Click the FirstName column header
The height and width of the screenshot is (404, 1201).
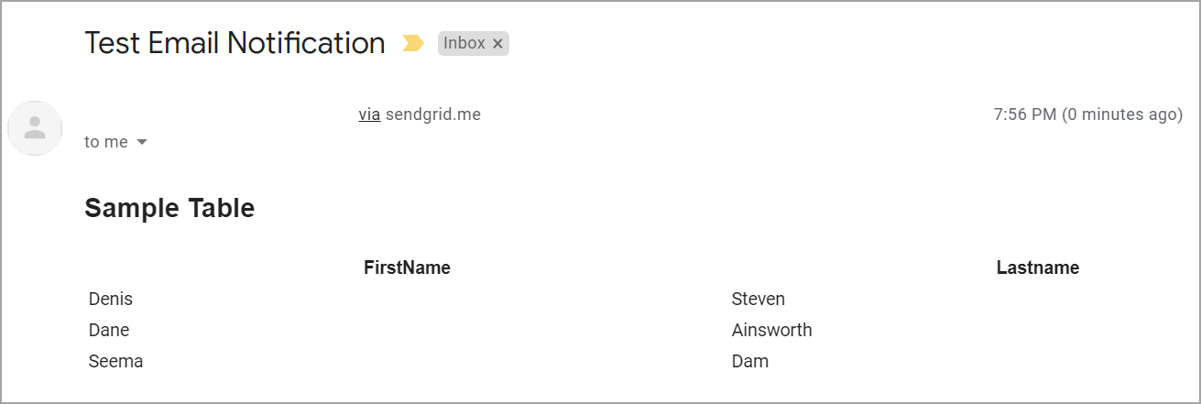point(407,268)
